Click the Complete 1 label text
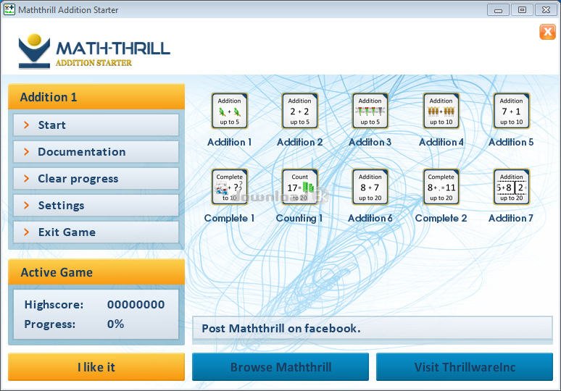 coord(229,219)
